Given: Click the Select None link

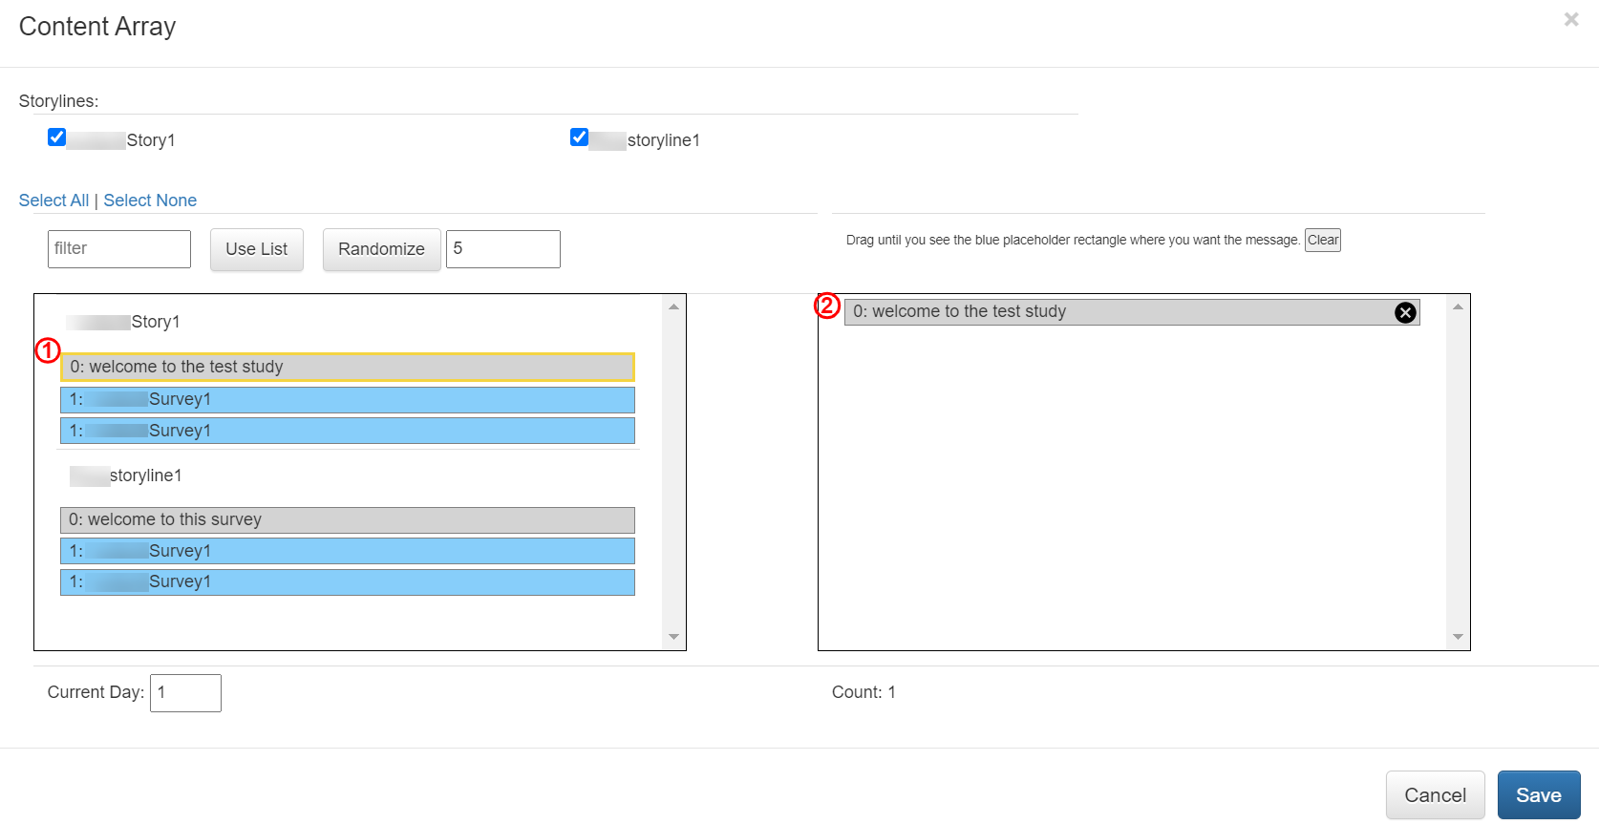Looking at the screenshot, I should (x=150, y=201).
